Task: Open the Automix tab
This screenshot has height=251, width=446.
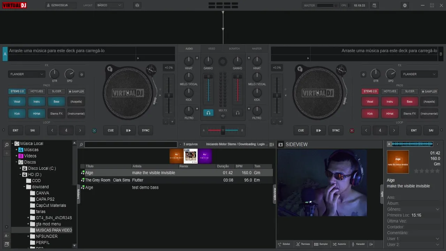Action: point(339,244)
